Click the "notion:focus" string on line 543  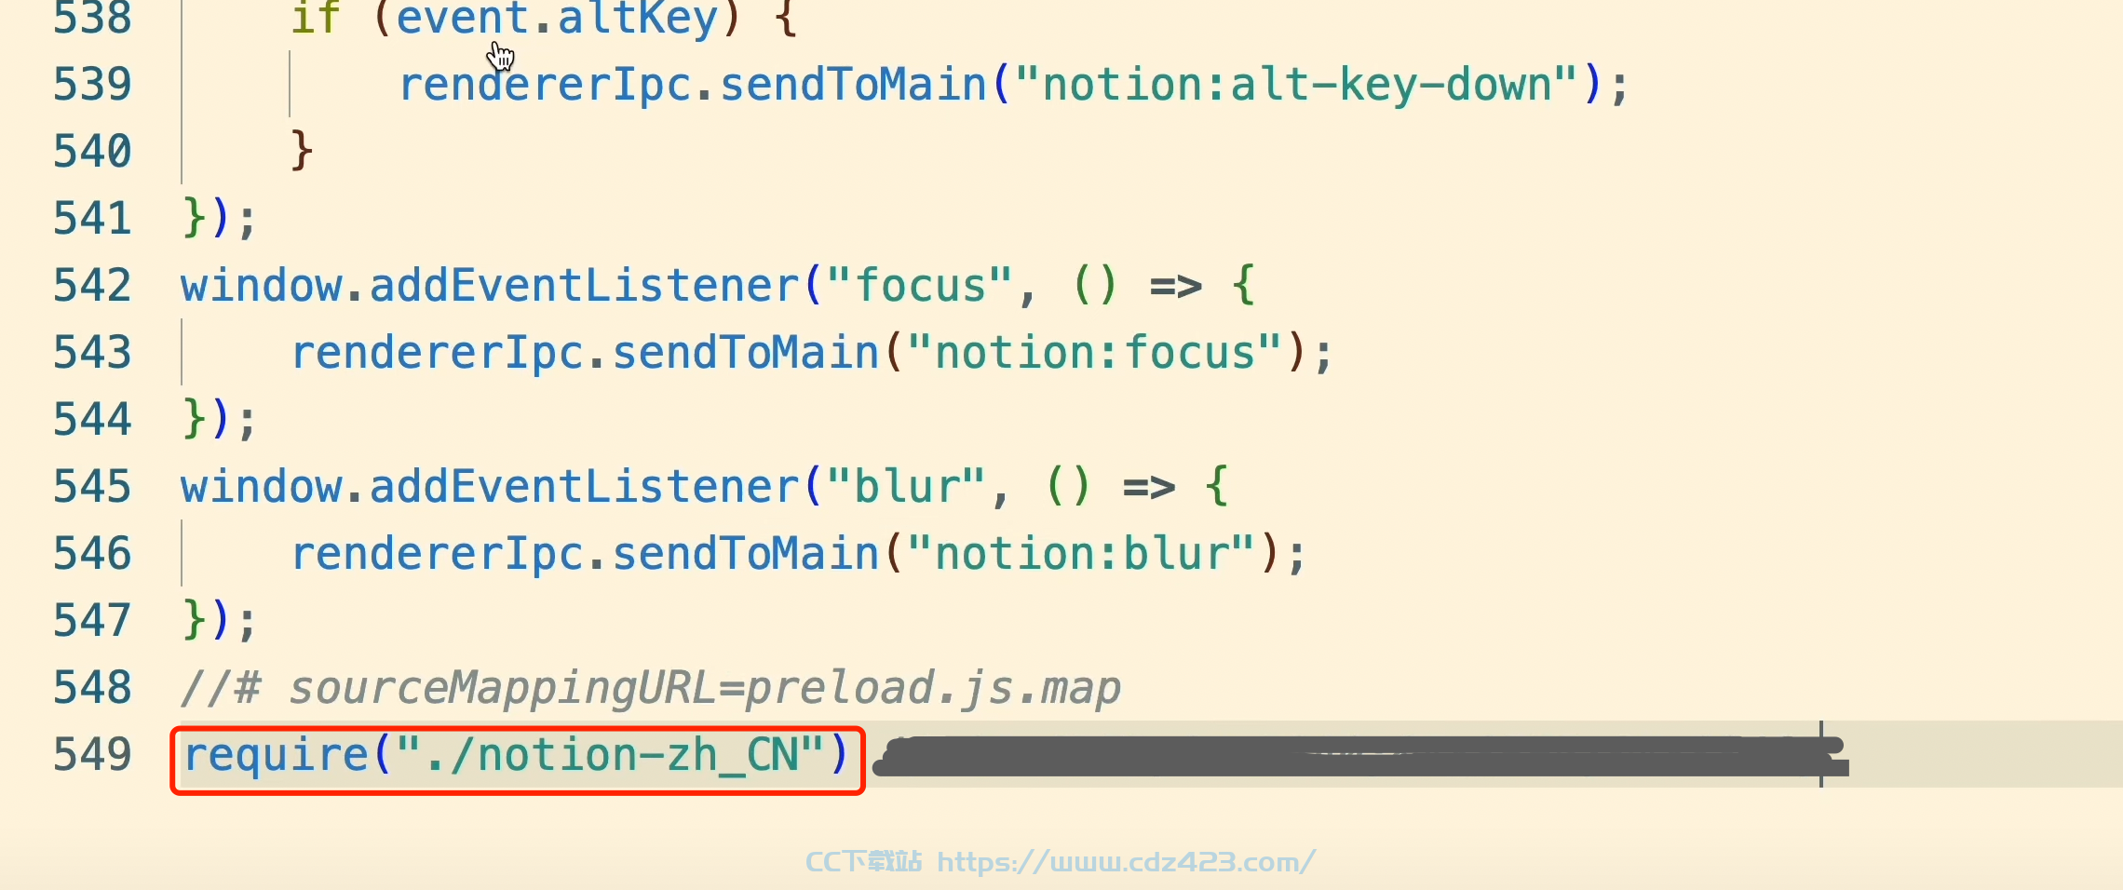pos(1095,353)
